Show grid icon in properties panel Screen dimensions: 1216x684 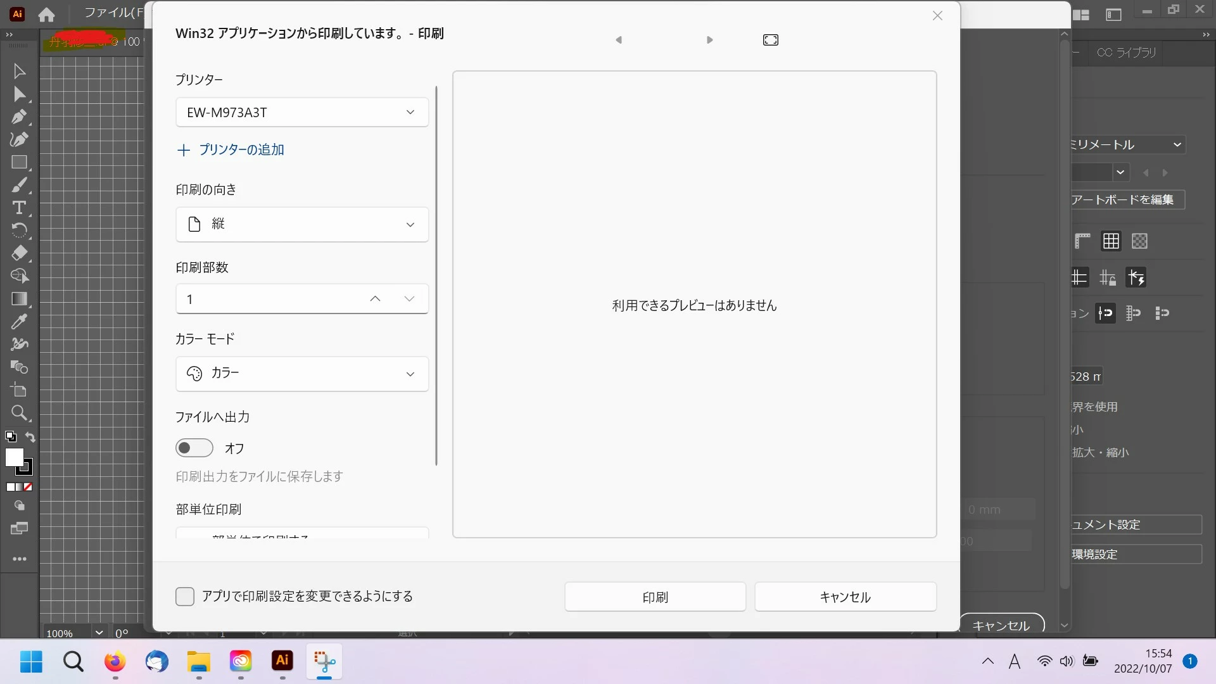1111,241
